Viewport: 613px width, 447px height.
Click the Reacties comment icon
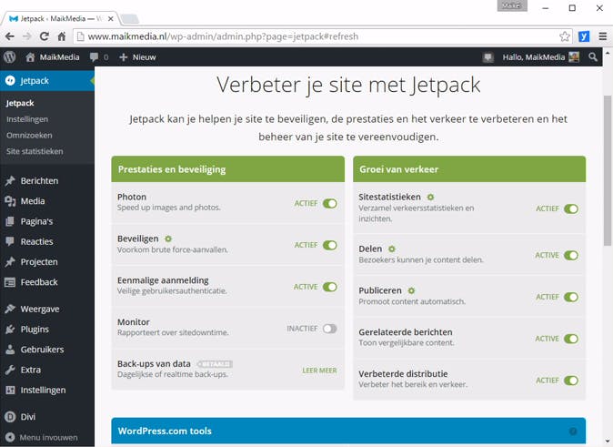click(x=10, y=241)
